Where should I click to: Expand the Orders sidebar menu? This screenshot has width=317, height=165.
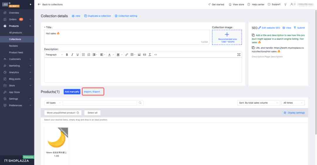(x=17, y=19)
